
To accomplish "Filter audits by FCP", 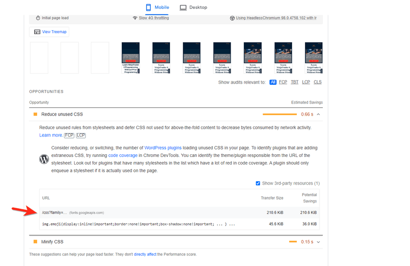I will 283,82.
